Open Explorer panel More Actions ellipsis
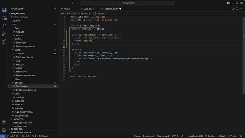This screenshot has width=245, height=138. (x=54, y=9)
